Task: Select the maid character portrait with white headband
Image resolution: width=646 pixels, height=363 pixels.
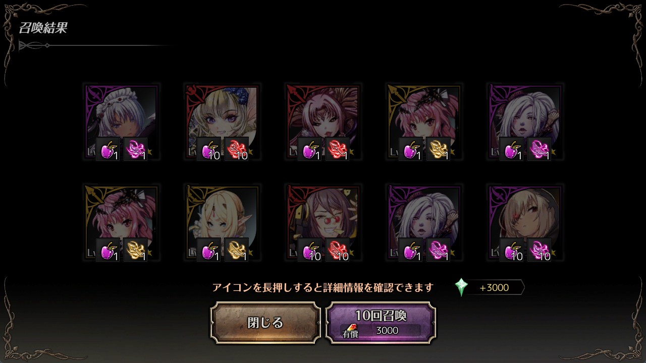Action: pos(121,122)
